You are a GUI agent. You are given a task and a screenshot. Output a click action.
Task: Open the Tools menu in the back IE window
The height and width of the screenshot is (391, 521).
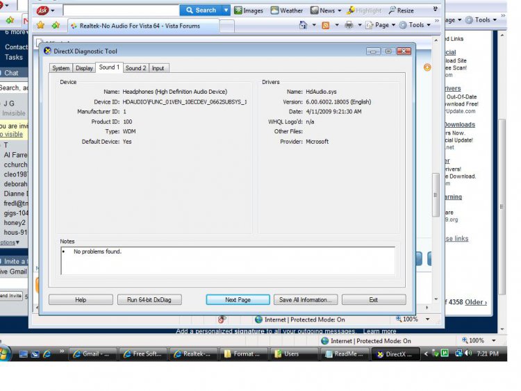tap(481, 20)
